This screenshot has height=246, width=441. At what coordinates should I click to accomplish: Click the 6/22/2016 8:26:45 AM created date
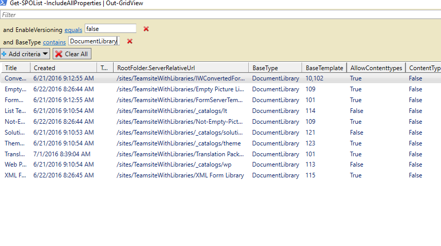pyautogui.click(x=64, y=175)
